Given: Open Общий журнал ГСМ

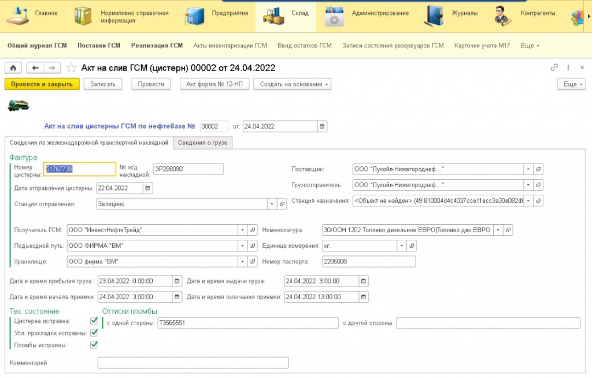Looking at the screenshot, I should 37,46.
